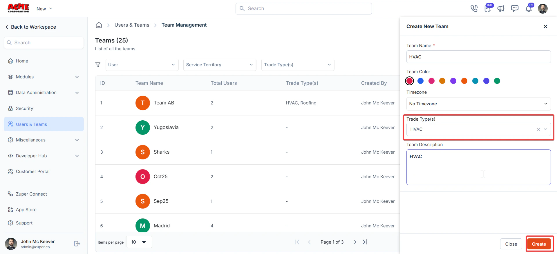
Task: Expand the Trade Type(s) HVAC select arrow
Action: point(545,129)
